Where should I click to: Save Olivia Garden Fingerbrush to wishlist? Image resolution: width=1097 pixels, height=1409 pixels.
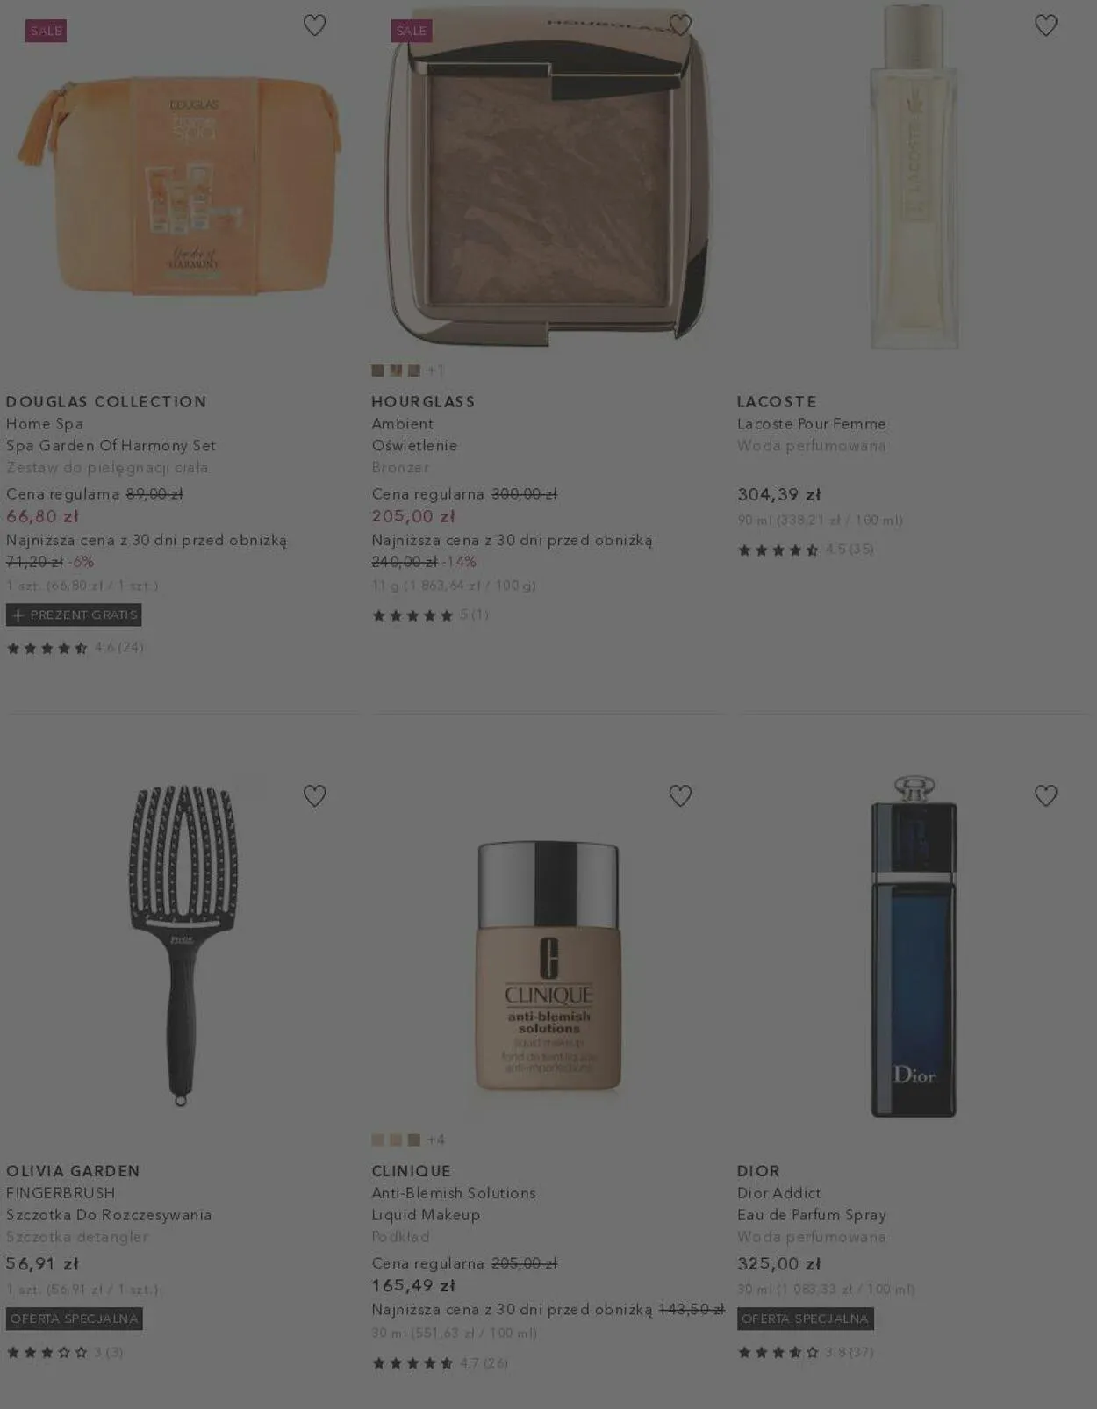[x=314, y=795]
